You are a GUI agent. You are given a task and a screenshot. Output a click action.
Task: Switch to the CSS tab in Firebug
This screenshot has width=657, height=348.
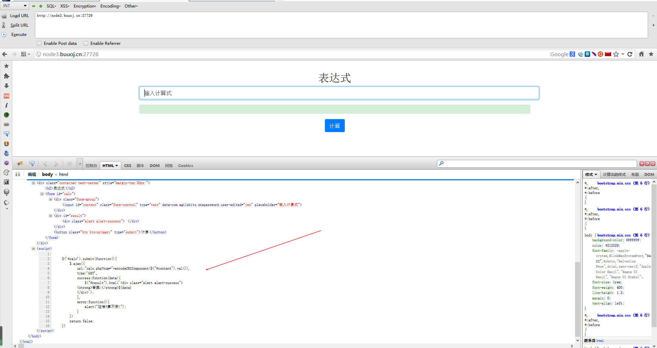pos(127,165)
